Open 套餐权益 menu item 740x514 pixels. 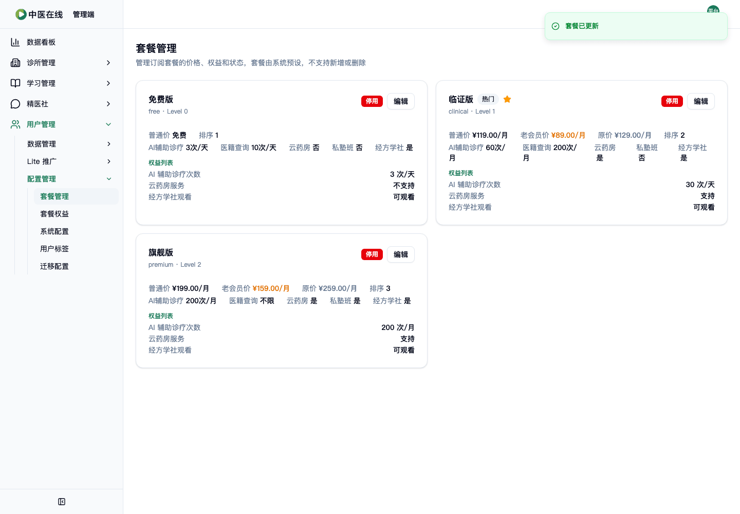click(x=76, y=214)
